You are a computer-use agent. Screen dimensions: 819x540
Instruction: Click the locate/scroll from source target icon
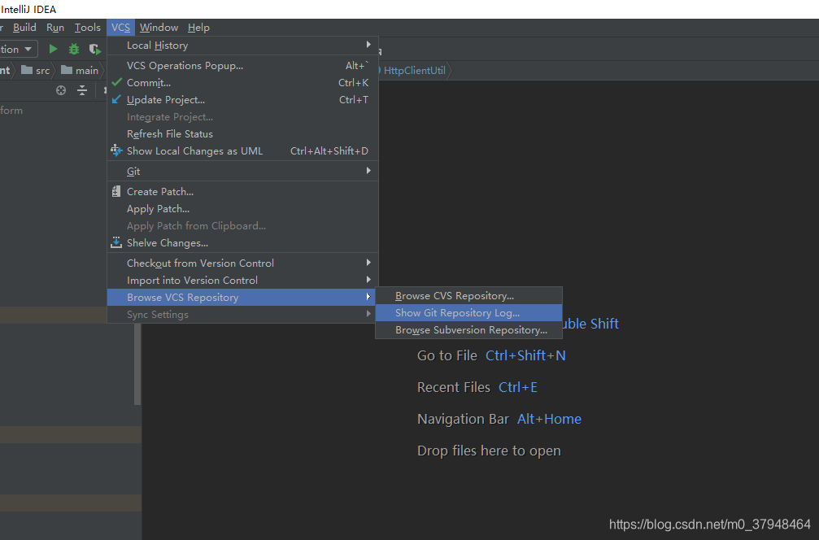coord(61,90)
